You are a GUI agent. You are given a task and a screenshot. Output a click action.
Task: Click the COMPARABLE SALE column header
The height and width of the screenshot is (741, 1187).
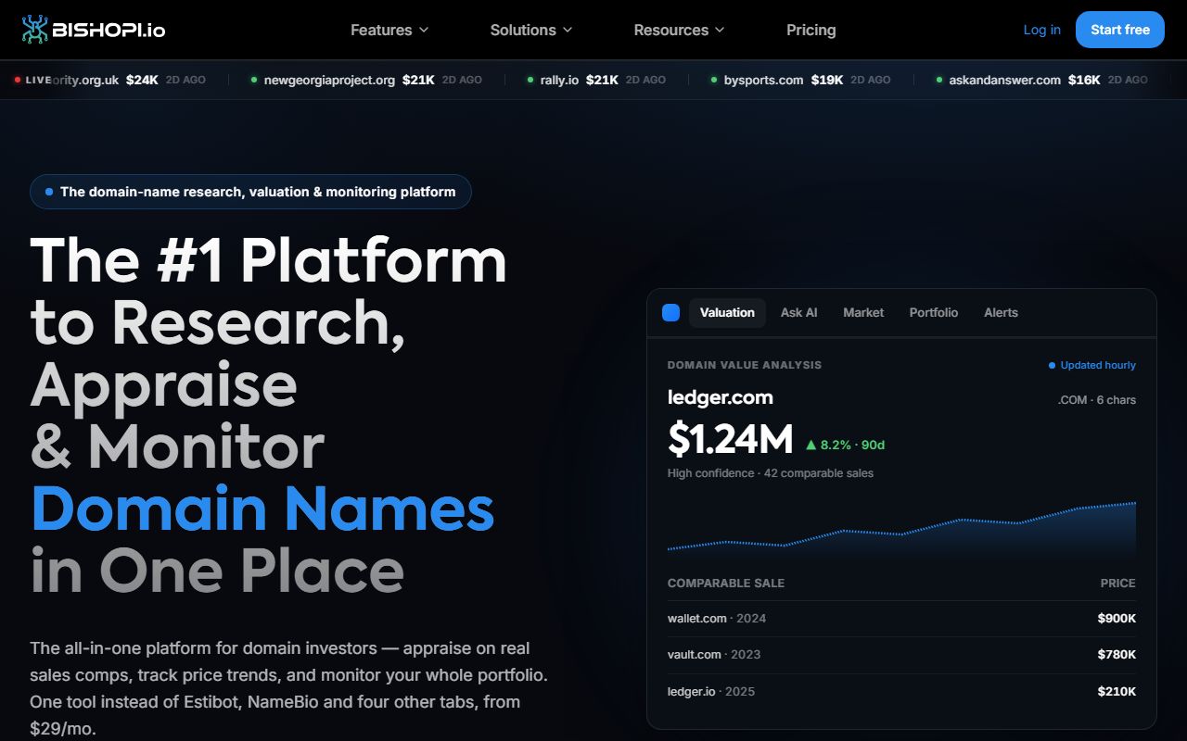pyautogui.click(x=726, y=584)
